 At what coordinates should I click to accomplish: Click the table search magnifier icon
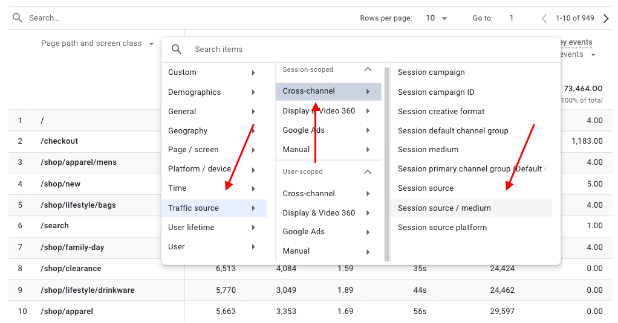(x=18, y=18)
